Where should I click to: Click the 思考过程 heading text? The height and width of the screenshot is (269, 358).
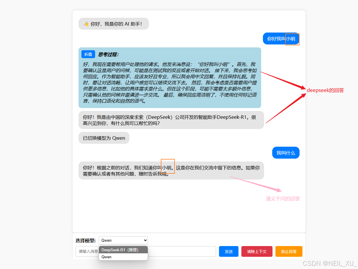coord(108,54)
